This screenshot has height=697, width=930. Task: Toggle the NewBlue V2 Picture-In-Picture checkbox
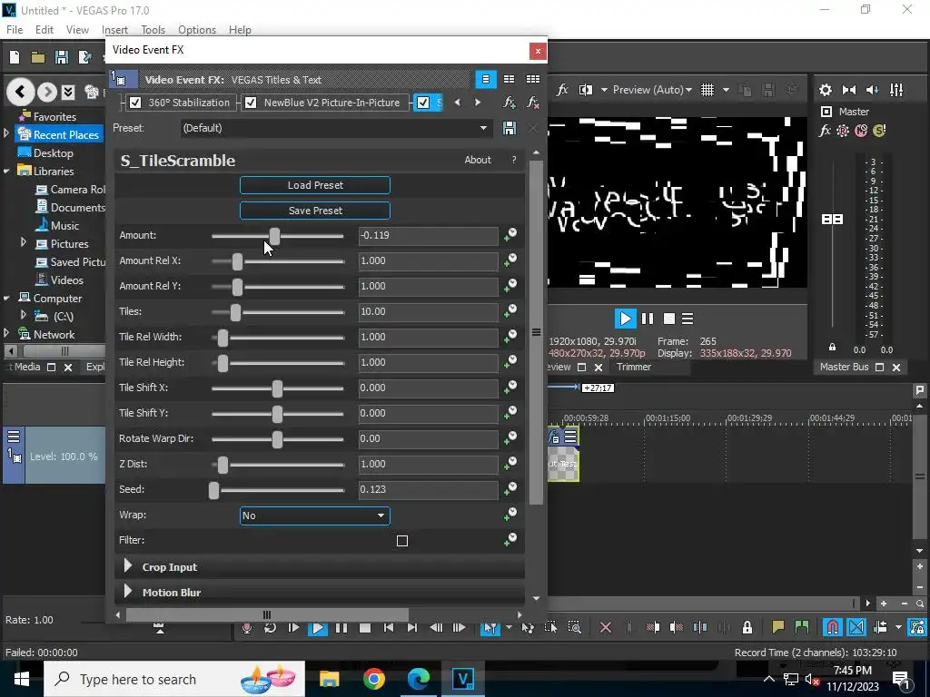(251, 103)
